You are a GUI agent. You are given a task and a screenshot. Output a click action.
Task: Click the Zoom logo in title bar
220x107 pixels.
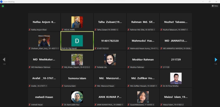(1, 2)
